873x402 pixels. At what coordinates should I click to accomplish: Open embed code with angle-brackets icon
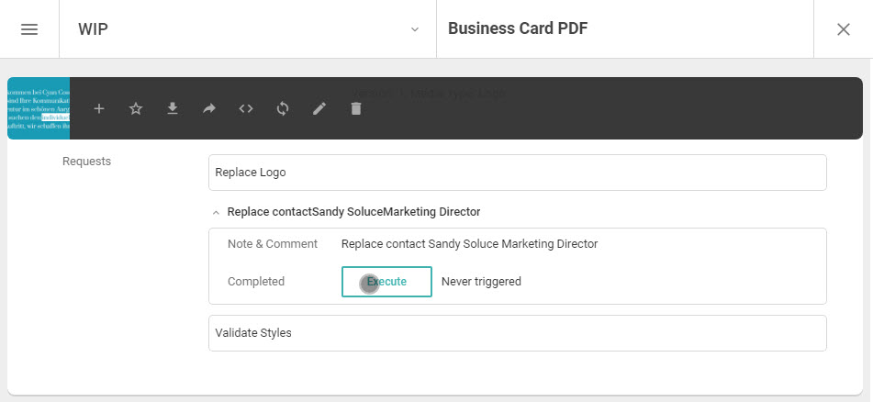pos(246,108)
